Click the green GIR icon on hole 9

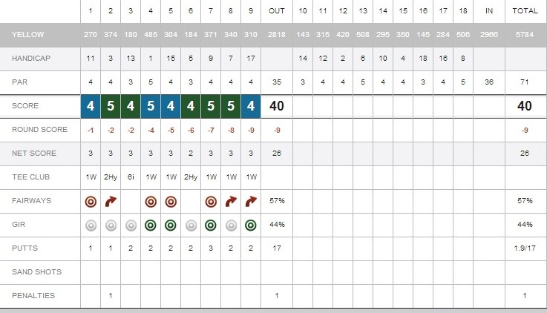pyautogui.click(x=251, y=225)
